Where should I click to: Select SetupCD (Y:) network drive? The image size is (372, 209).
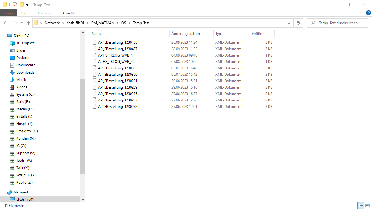point(26,175)
